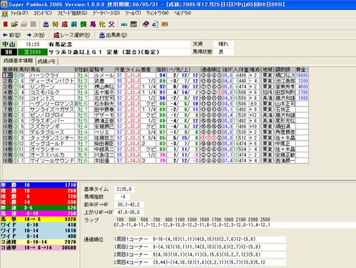The image size is (356, 268).
Task: Click the purple 父 sire toolbar icon
Action: click(111, 24)
